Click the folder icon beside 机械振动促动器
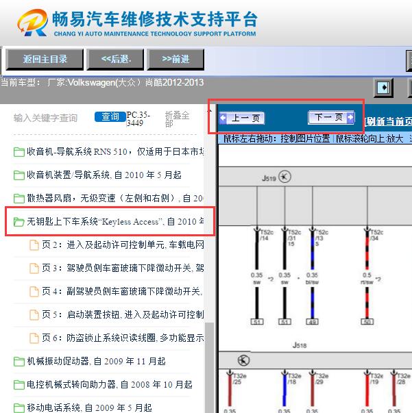The width and height of the screenshot is (412, 413). pyautogui.click(x=19, y=362)
